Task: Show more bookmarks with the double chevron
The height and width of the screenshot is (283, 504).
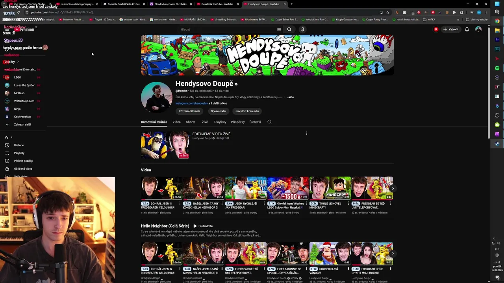Action: (x=458, y=19)
